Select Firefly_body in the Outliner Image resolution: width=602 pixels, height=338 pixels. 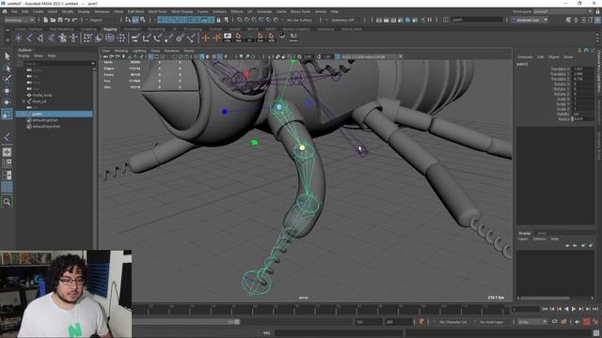[42, 95]
